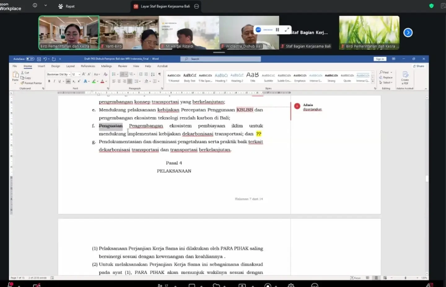
Task: Toggle the Show/Hide paragraph marks button
Action: (160, 74)
